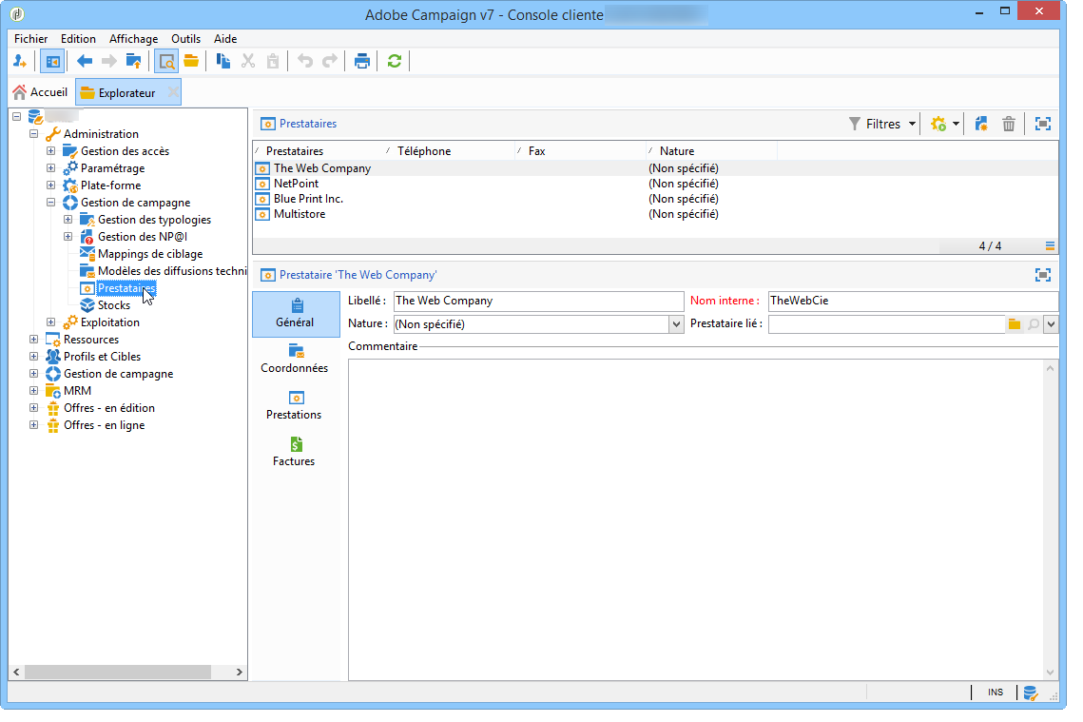Open the Coordonnées section
The image size is (1083, 722).
tap(295, 360)
